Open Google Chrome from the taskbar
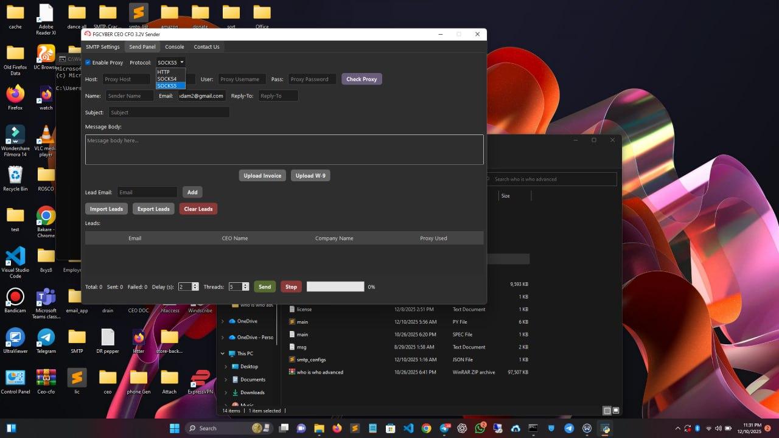 pyautogui.click(x=426, y=428)
